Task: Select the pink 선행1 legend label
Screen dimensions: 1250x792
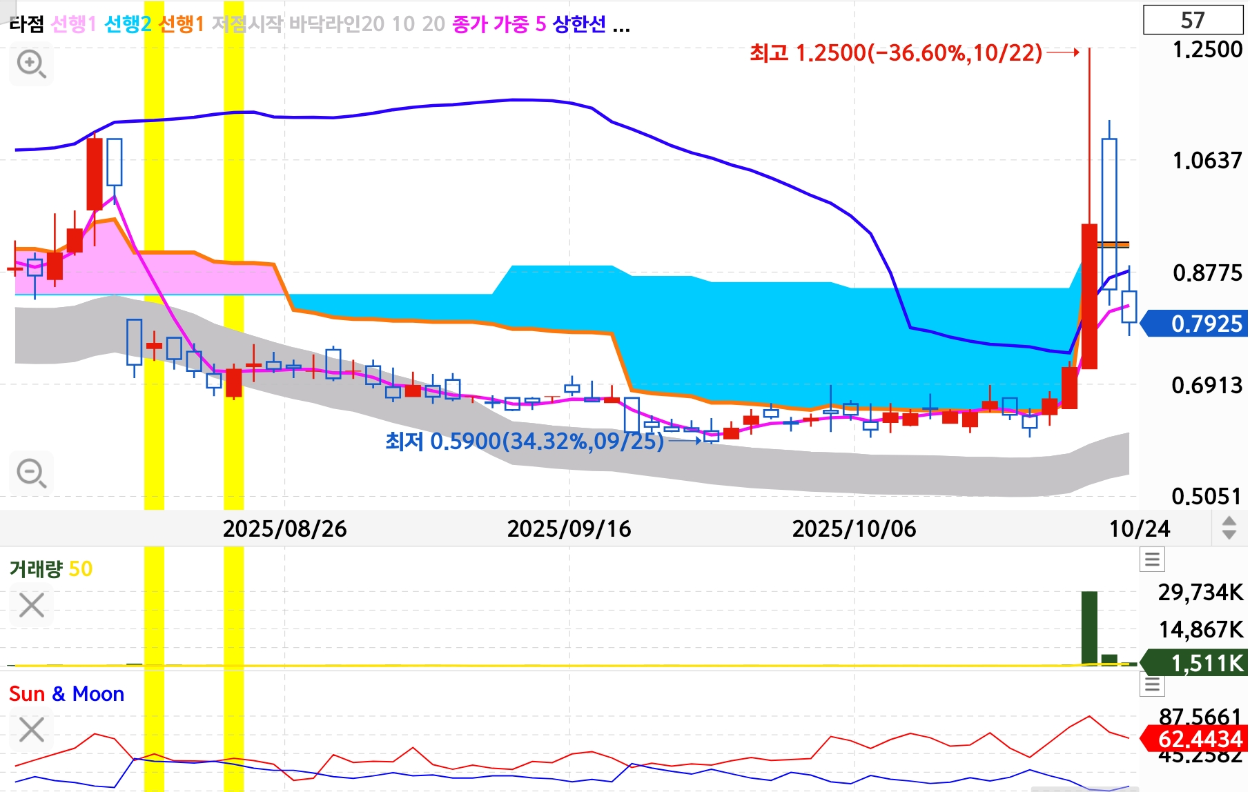Action: (73, 24)
